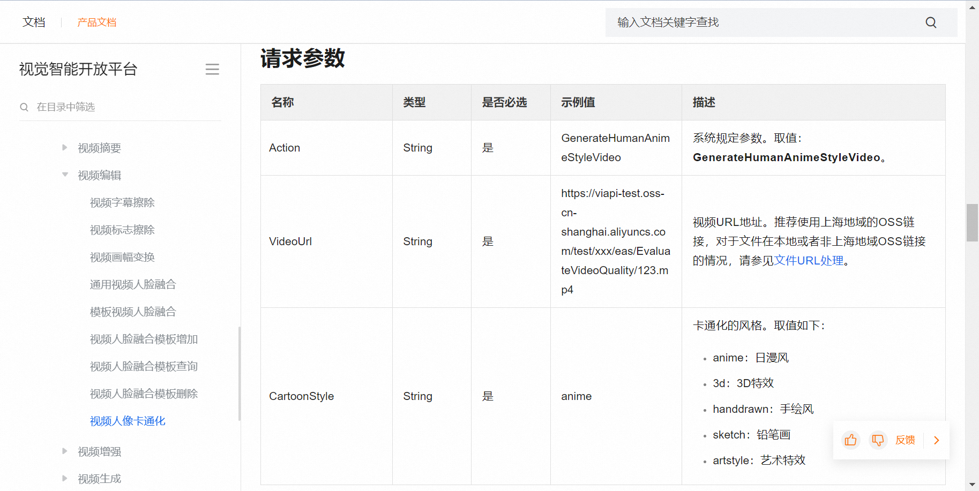Viewport: 979px width, 491px height.
Task: Select 视频人脸融合模板删除 in sidebar
Action: pos(144,394)
